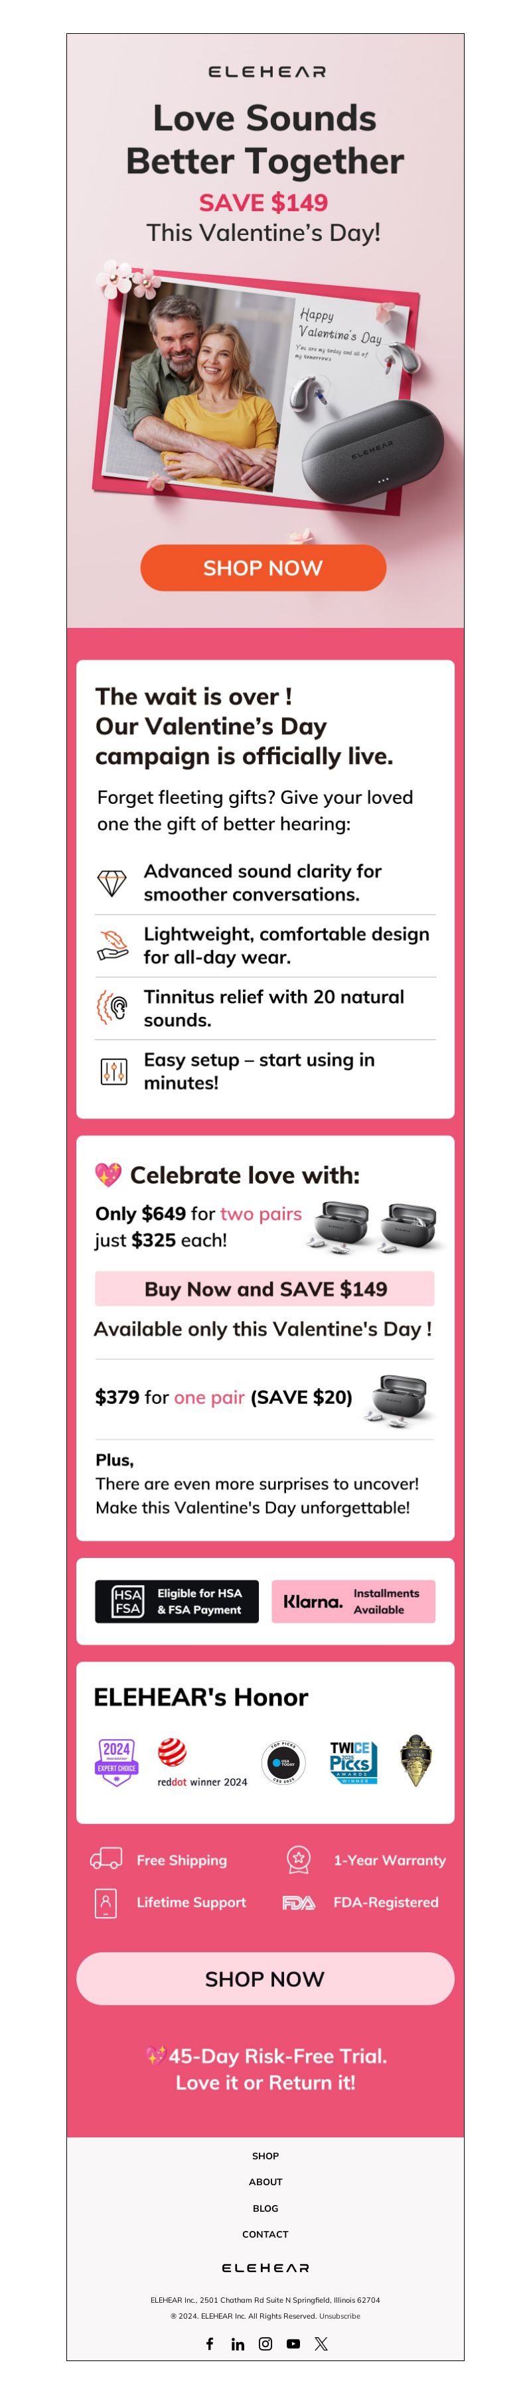
Task: Click the 2024 Expert Choice badge
Action: tap(117, 1762)
